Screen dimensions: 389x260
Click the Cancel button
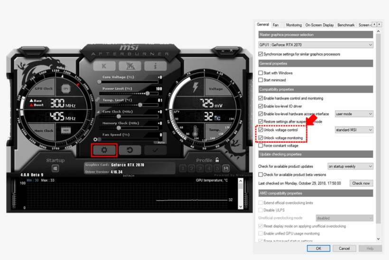344,248
